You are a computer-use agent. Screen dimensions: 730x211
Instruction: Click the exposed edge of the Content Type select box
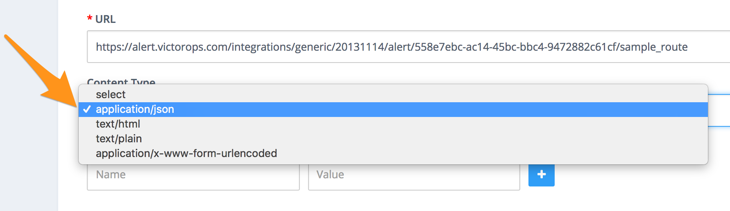click(719, 110)
